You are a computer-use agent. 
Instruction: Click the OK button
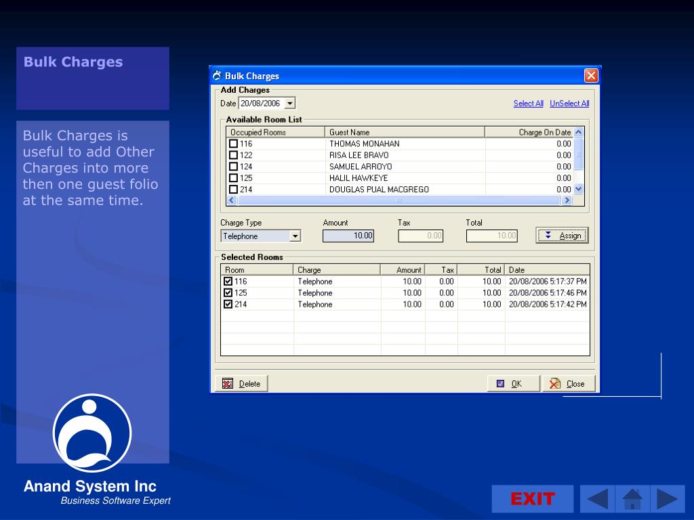(514, 384)
